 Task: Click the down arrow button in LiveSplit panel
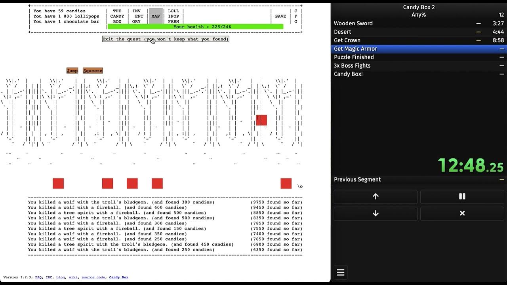point(375,213)
